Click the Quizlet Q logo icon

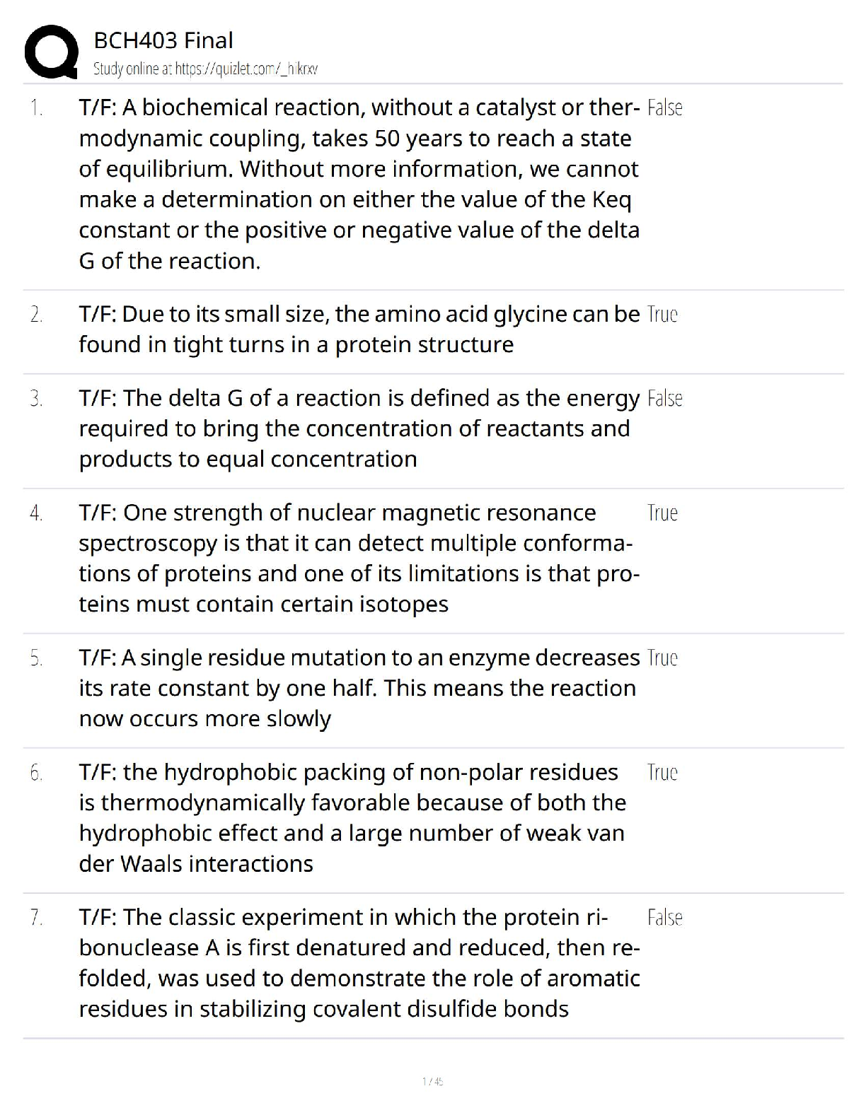point(51,52)
